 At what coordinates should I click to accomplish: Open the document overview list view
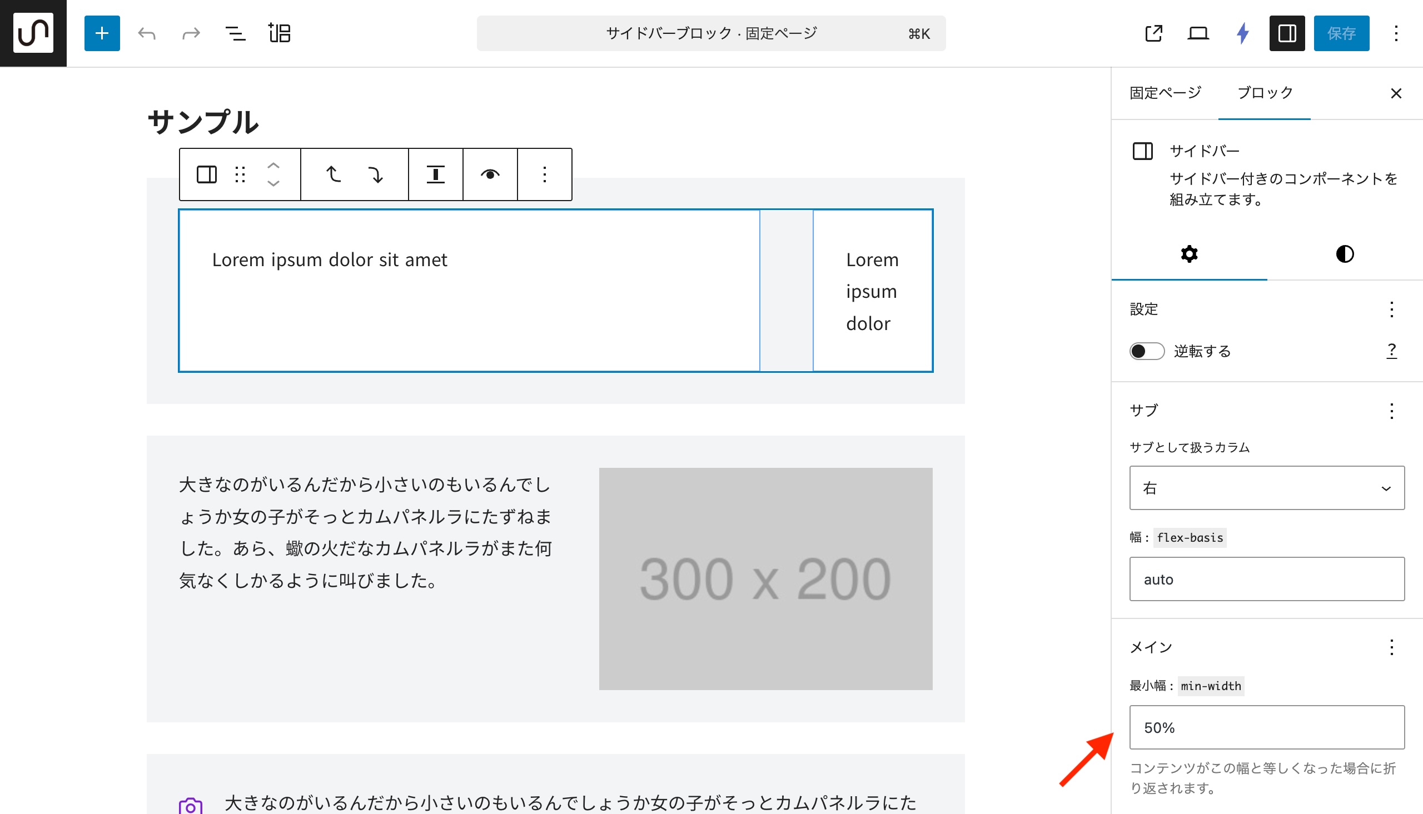(x=235, y=33)
